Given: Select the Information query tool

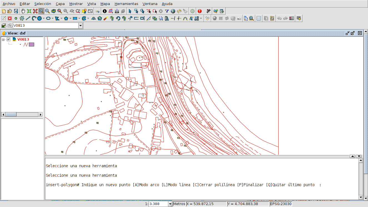Looking at the screenshot, I should 104,11.
